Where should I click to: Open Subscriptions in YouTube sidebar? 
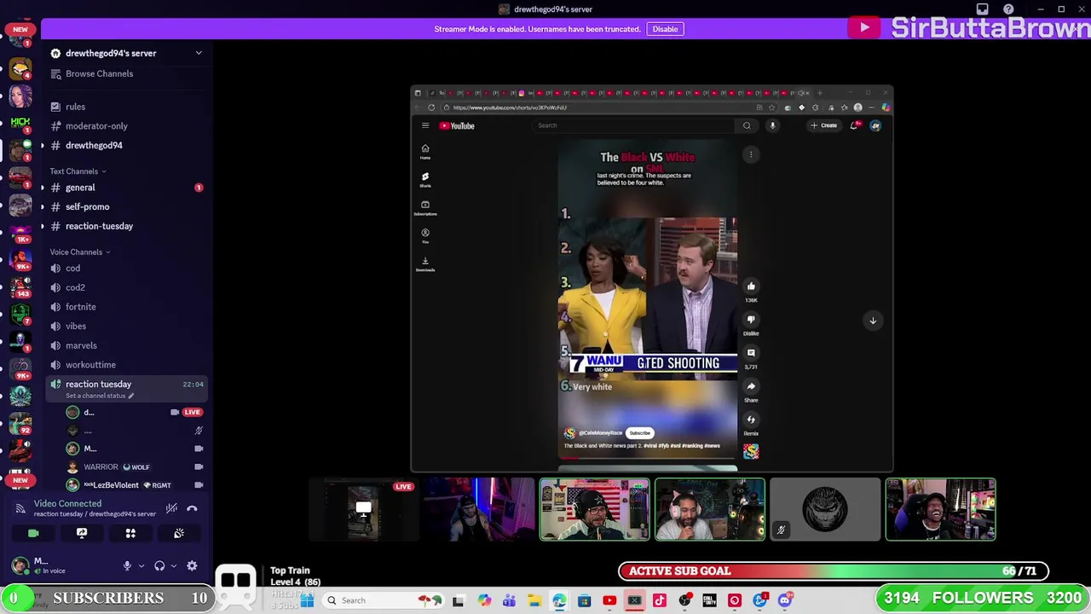coord(425,208)
